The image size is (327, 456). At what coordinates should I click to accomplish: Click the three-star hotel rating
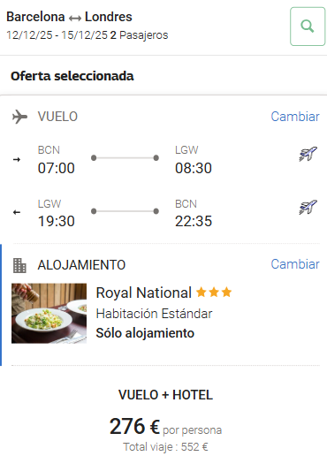pyautogui.click(x=214, y=293)
